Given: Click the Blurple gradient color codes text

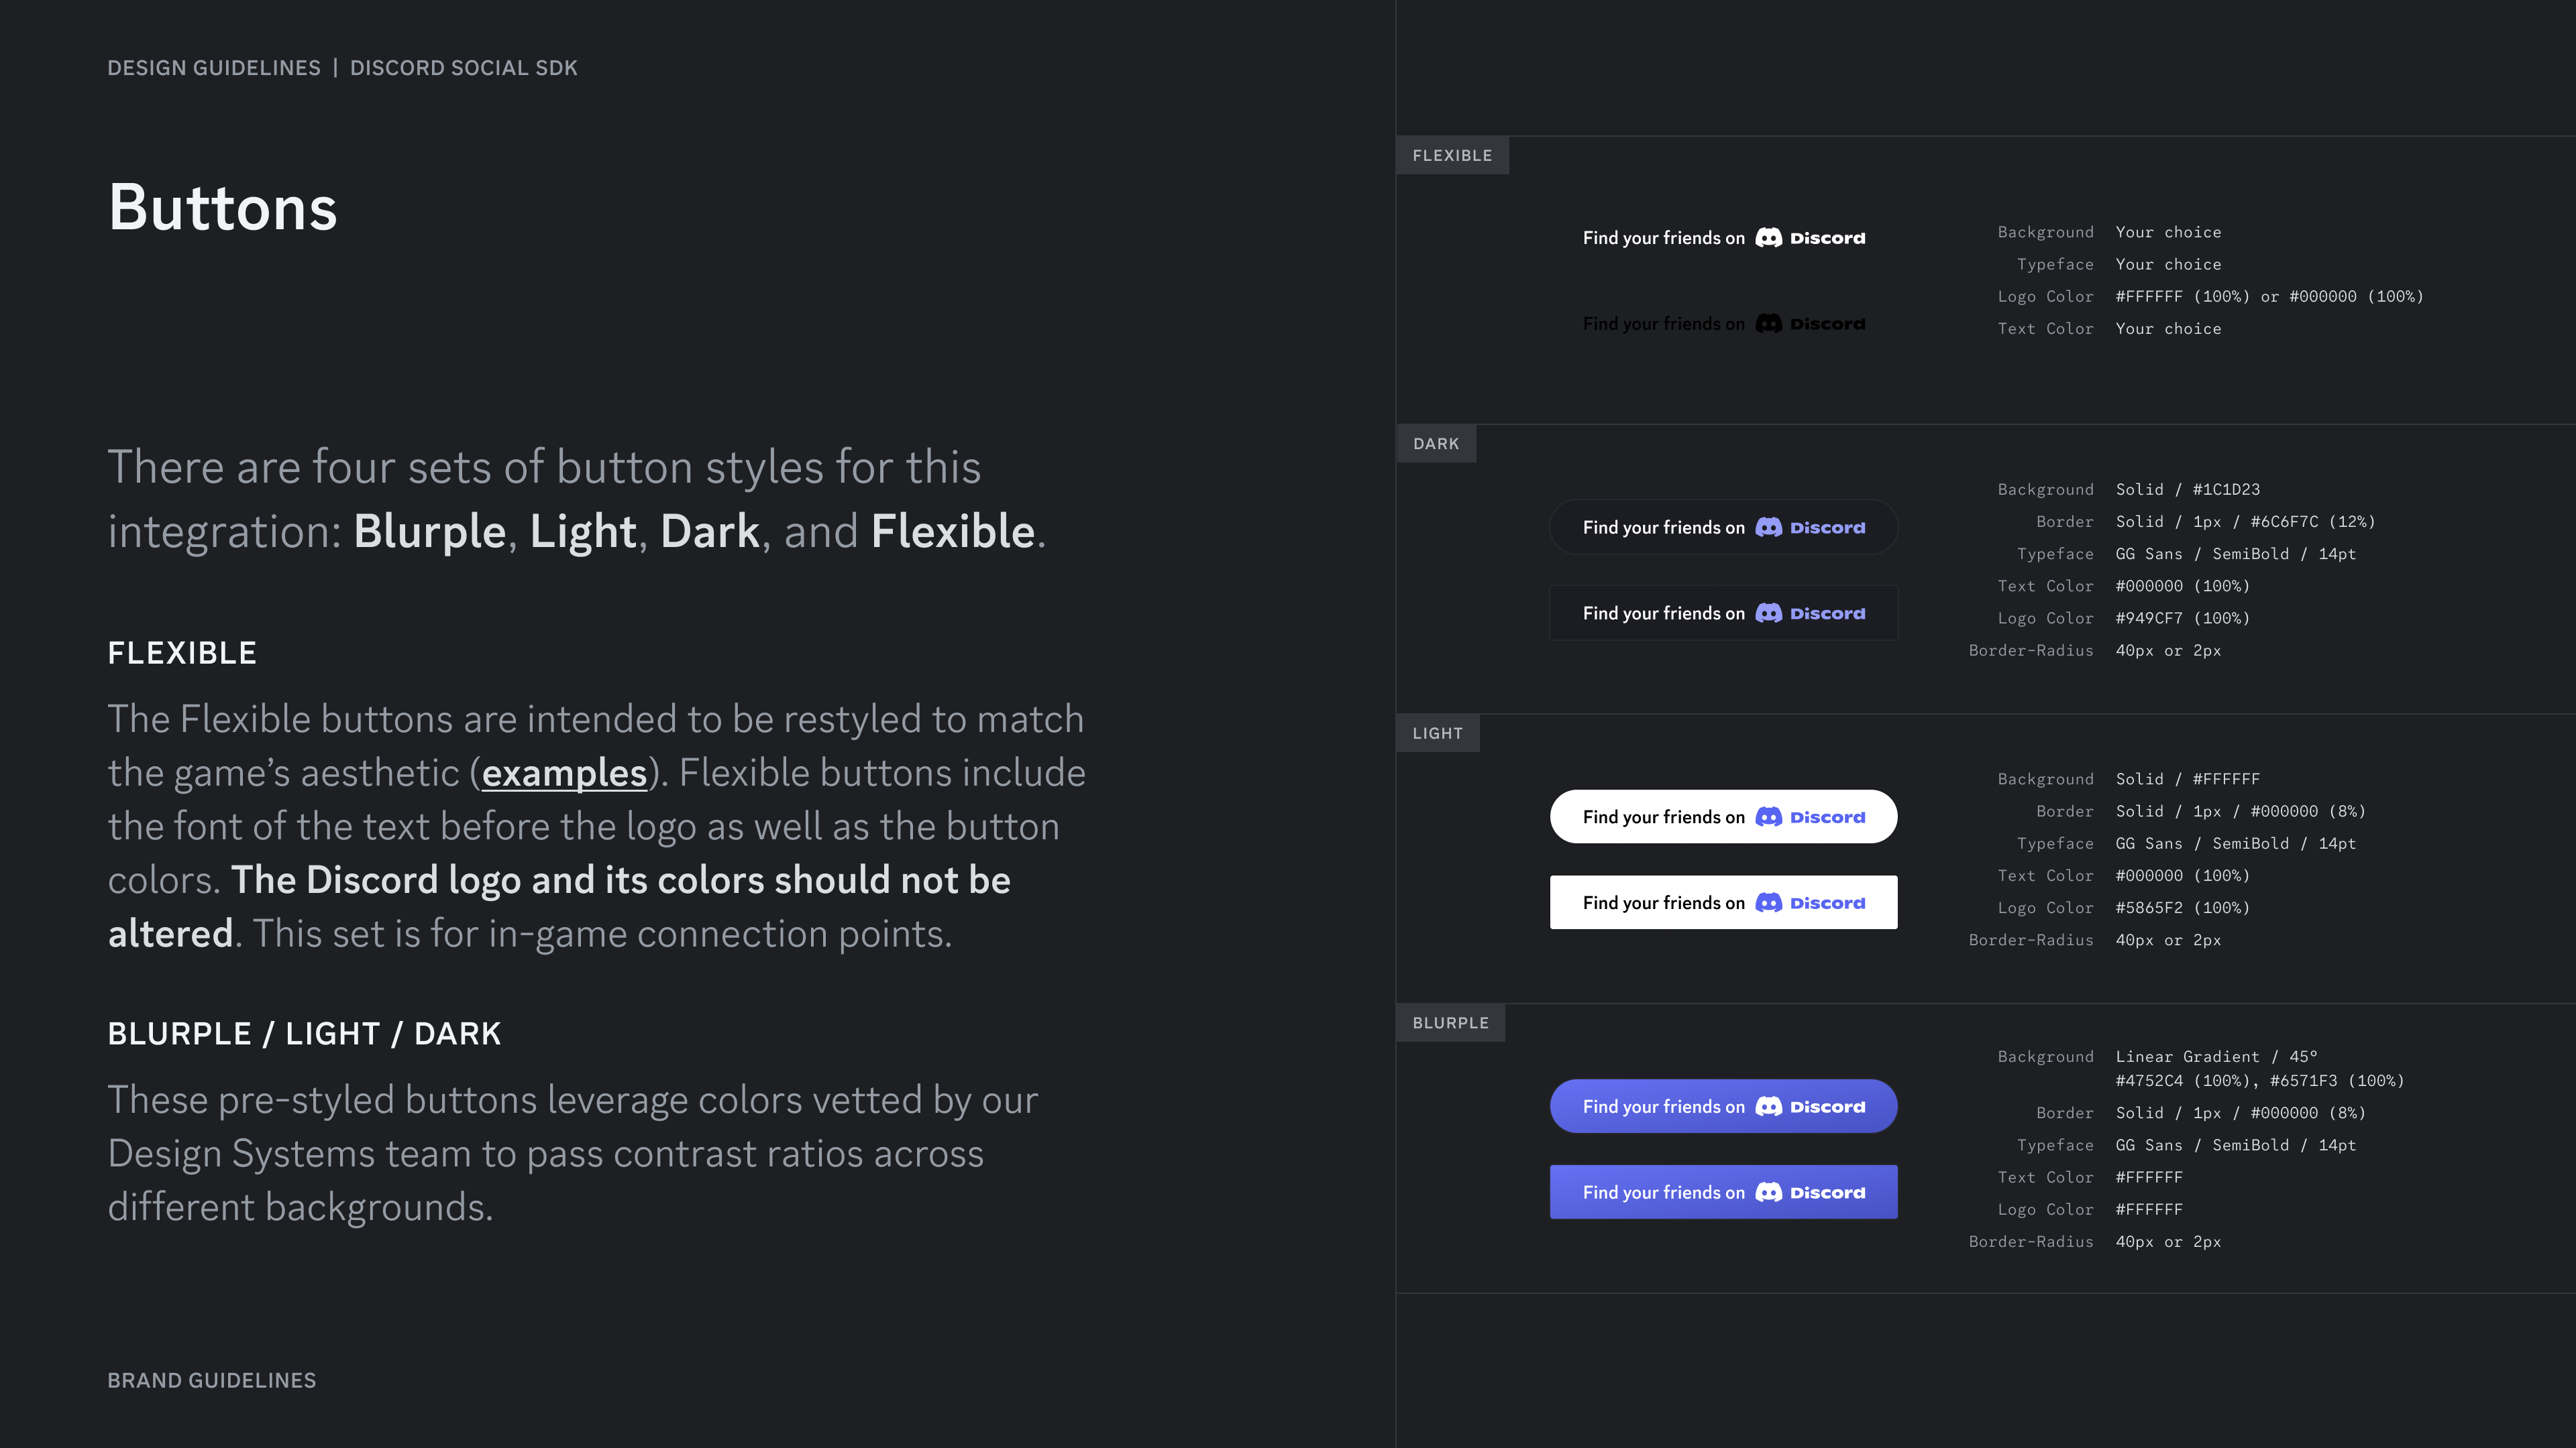Looking at the screenshot, I should pyautogui.click(x=2260, y=1081).
